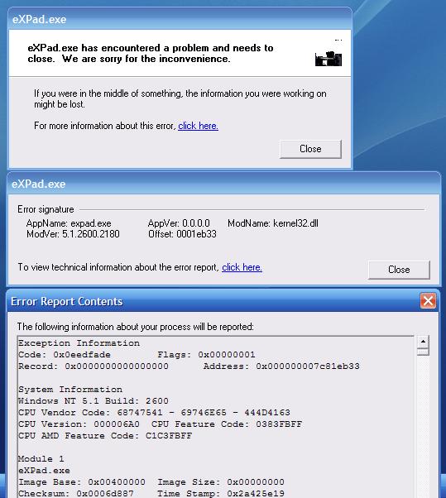Click 'CPU Vendor Code' line in report

[x=154, y=413]
